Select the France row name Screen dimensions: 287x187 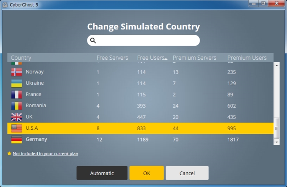[x=33, y=95]
